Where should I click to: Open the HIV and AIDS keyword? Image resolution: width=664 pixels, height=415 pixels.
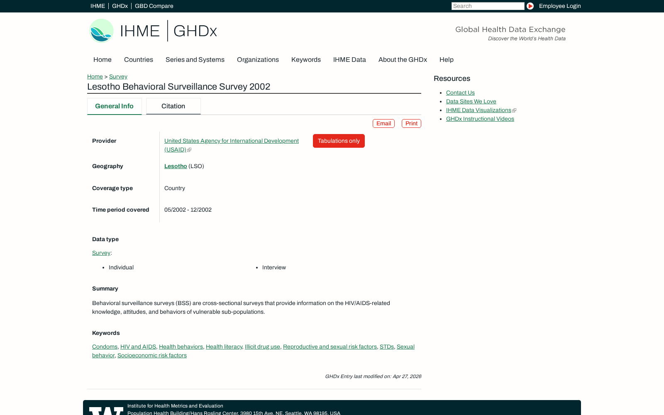[x=138, y=347]
